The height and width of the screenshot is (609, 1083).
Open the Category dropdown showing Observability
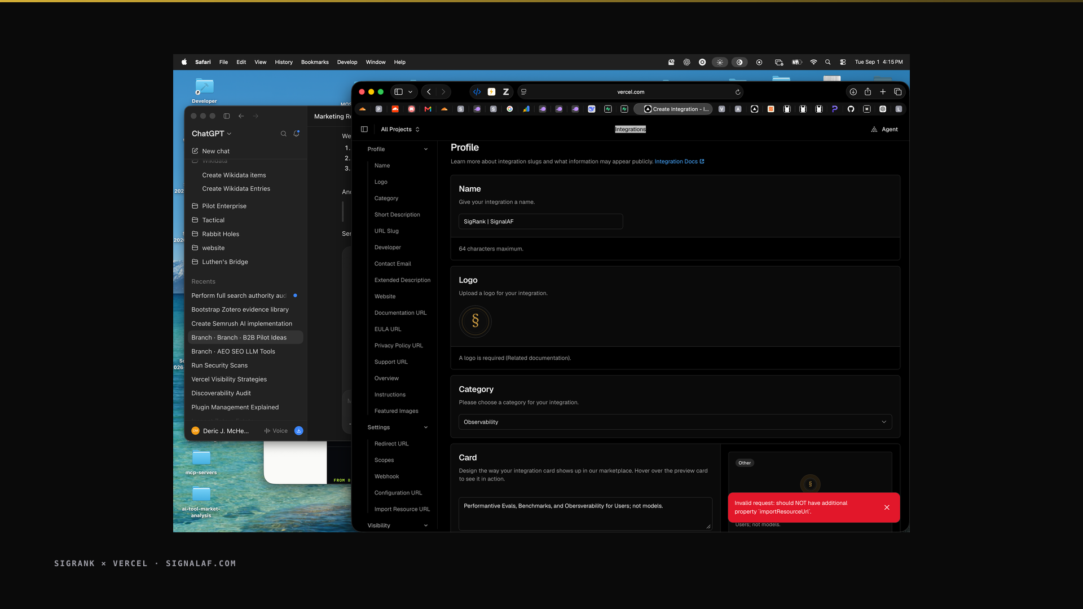(x=675, y=422)
